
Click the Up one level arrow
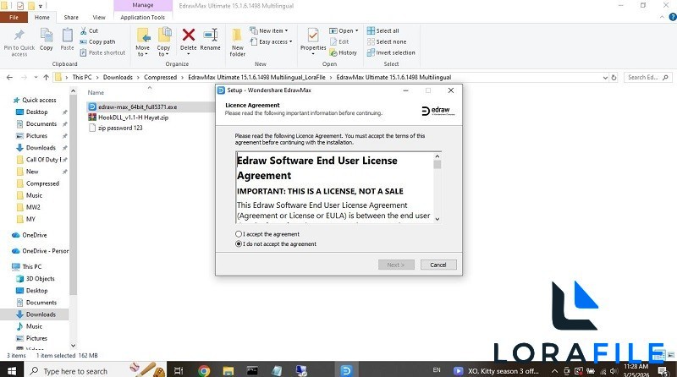[x=47, y=78]
